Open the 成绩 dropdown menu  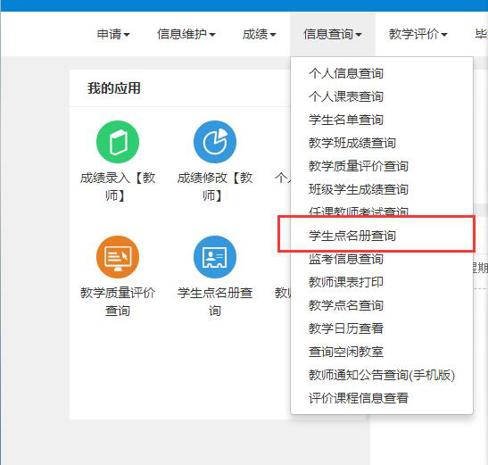coord(259,34)
